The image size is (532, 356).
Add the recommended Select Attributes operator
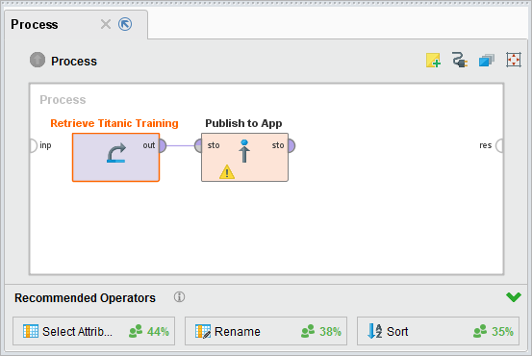(x=93, y=331)
